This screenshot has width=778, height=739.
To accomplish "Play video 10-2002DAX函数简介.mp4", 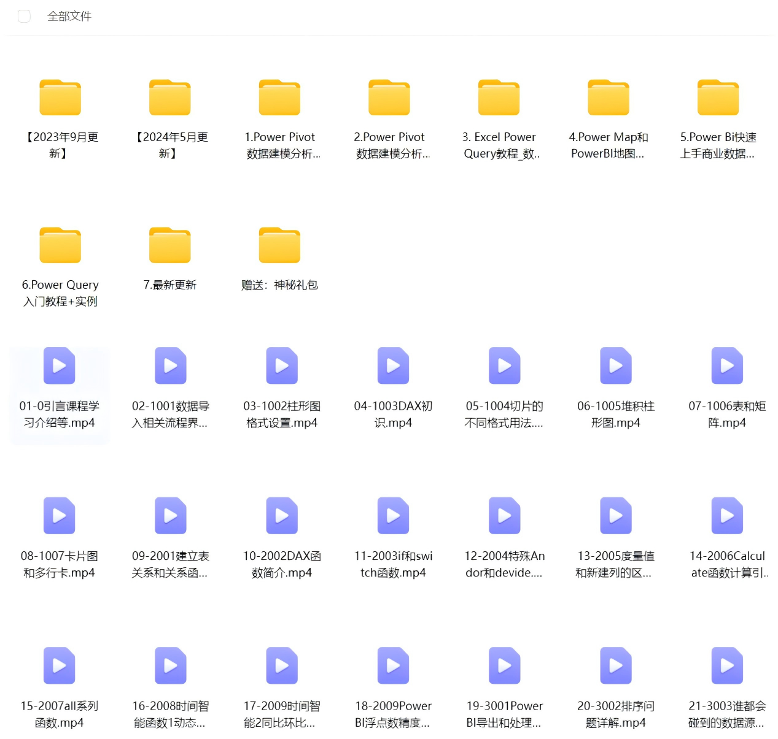I will (282, 516).
